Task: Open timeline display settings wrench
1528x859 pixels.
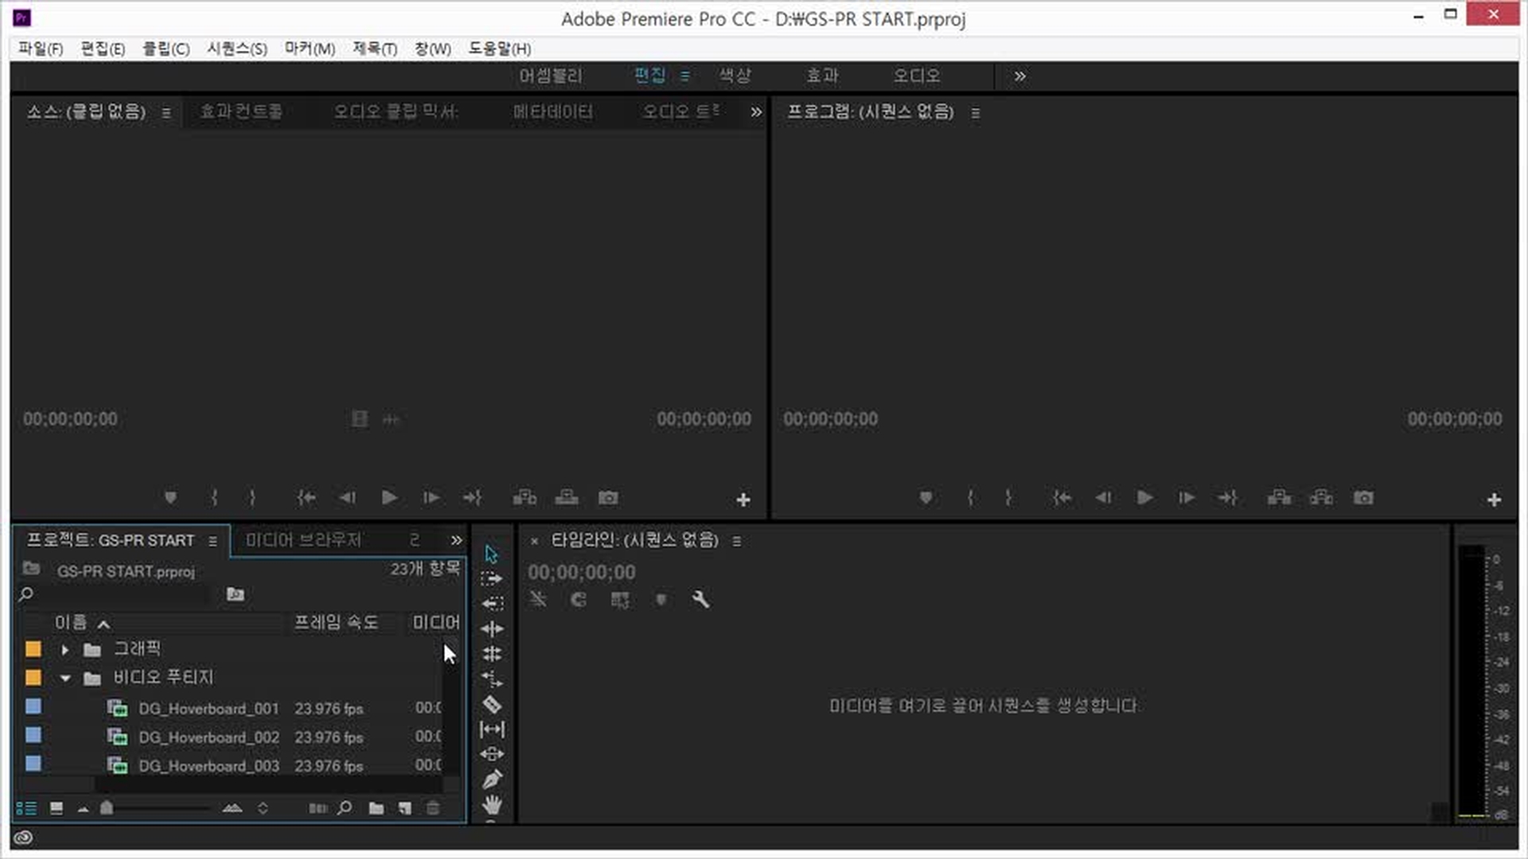Action: pos(700,600)
